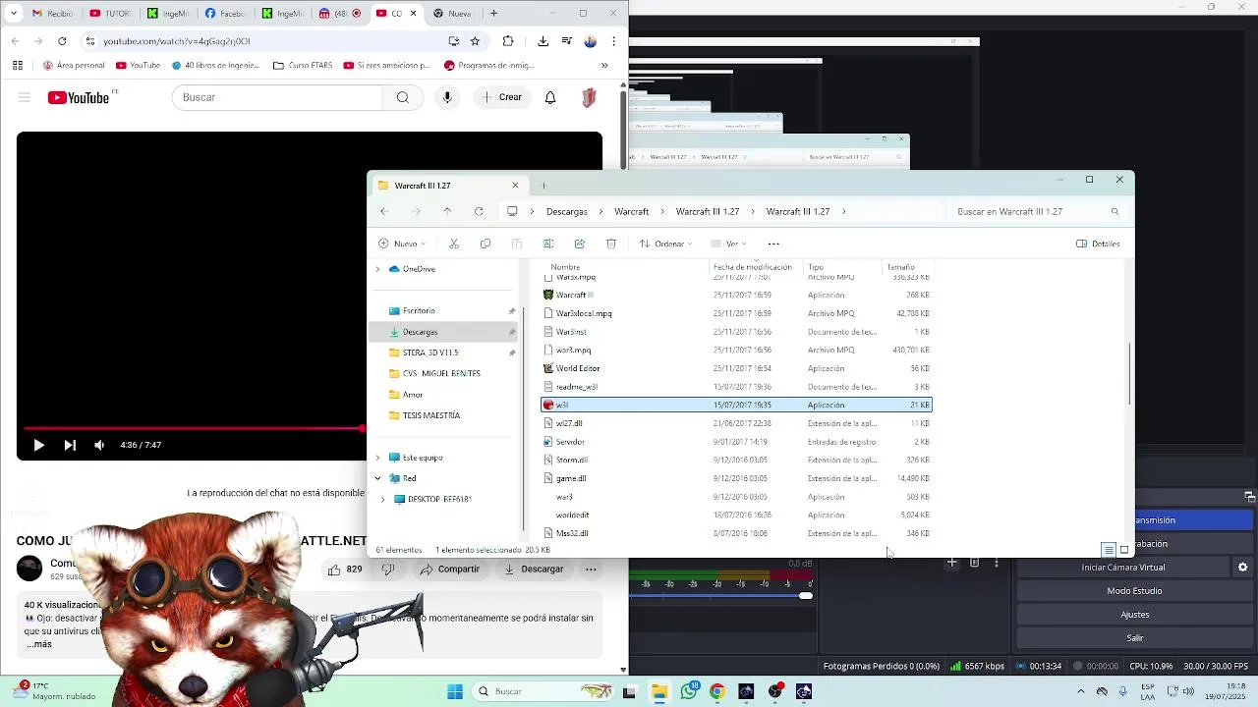Click Crear button on YouTube

[x=502, y=97]
